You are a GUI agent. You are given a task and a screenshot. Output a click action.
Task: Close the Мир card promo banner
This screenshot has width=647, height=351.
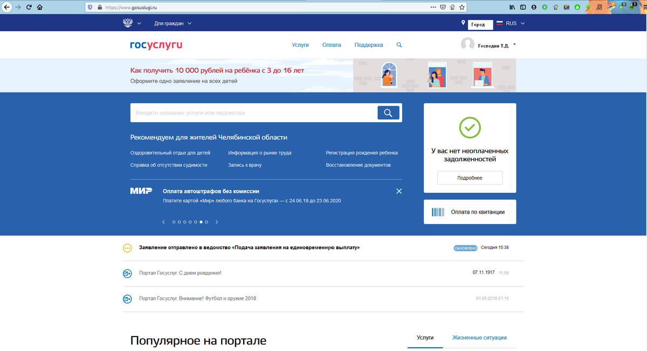click(399, 191)
